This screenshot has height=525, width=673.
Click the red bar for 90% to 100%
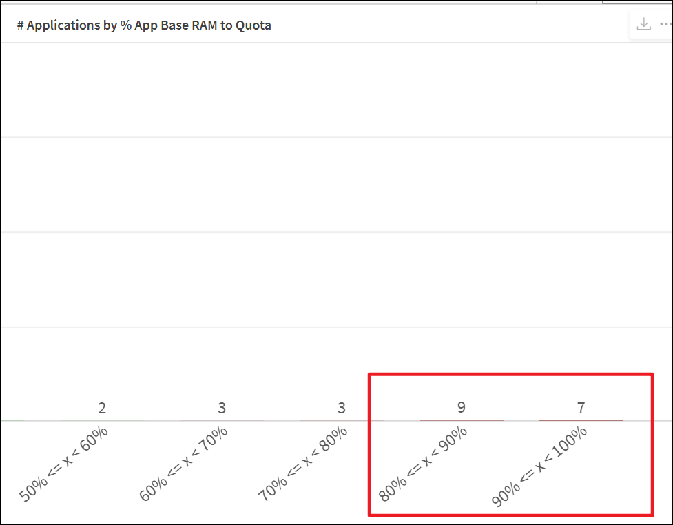(581, 420)
